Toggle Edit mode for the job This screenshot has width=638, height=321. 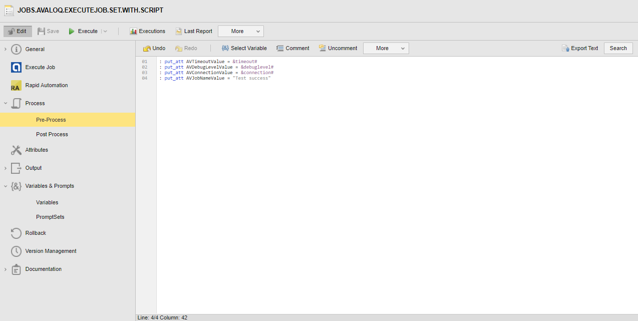(18, 31)
